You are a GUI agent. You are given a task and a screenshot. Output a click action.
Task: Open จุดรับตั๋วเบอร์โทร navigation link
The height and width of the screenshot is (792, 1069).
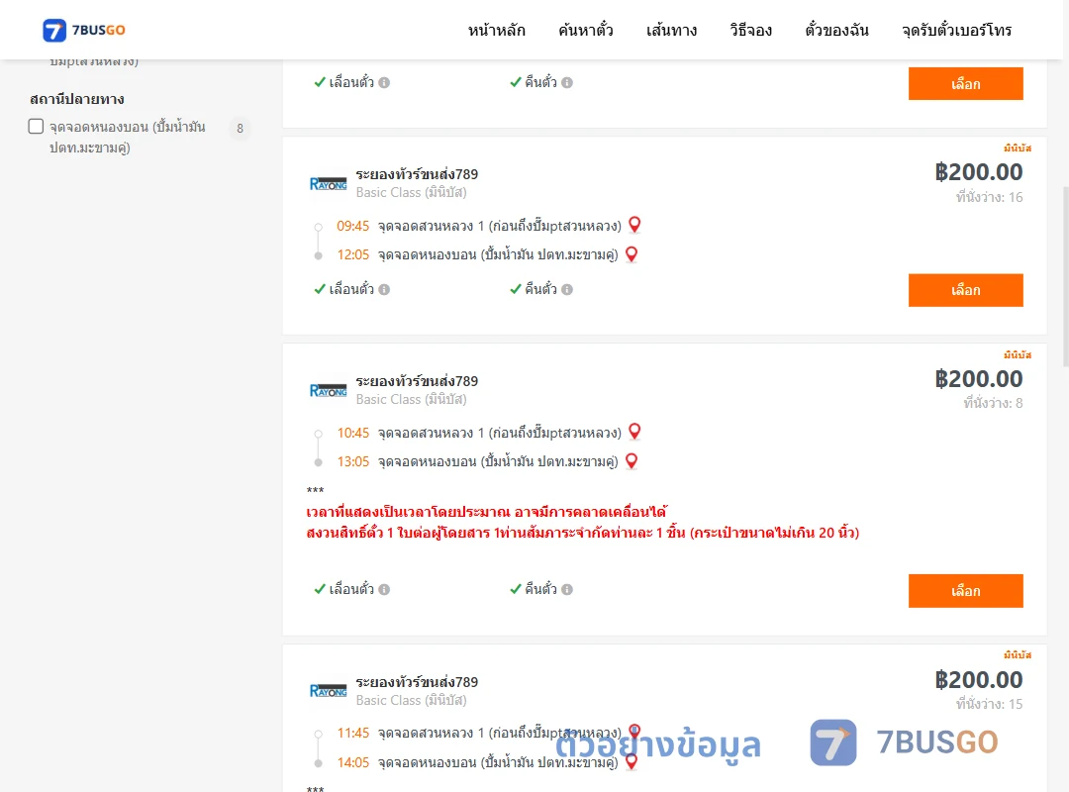pyautogui.click(x=956, y=30)
